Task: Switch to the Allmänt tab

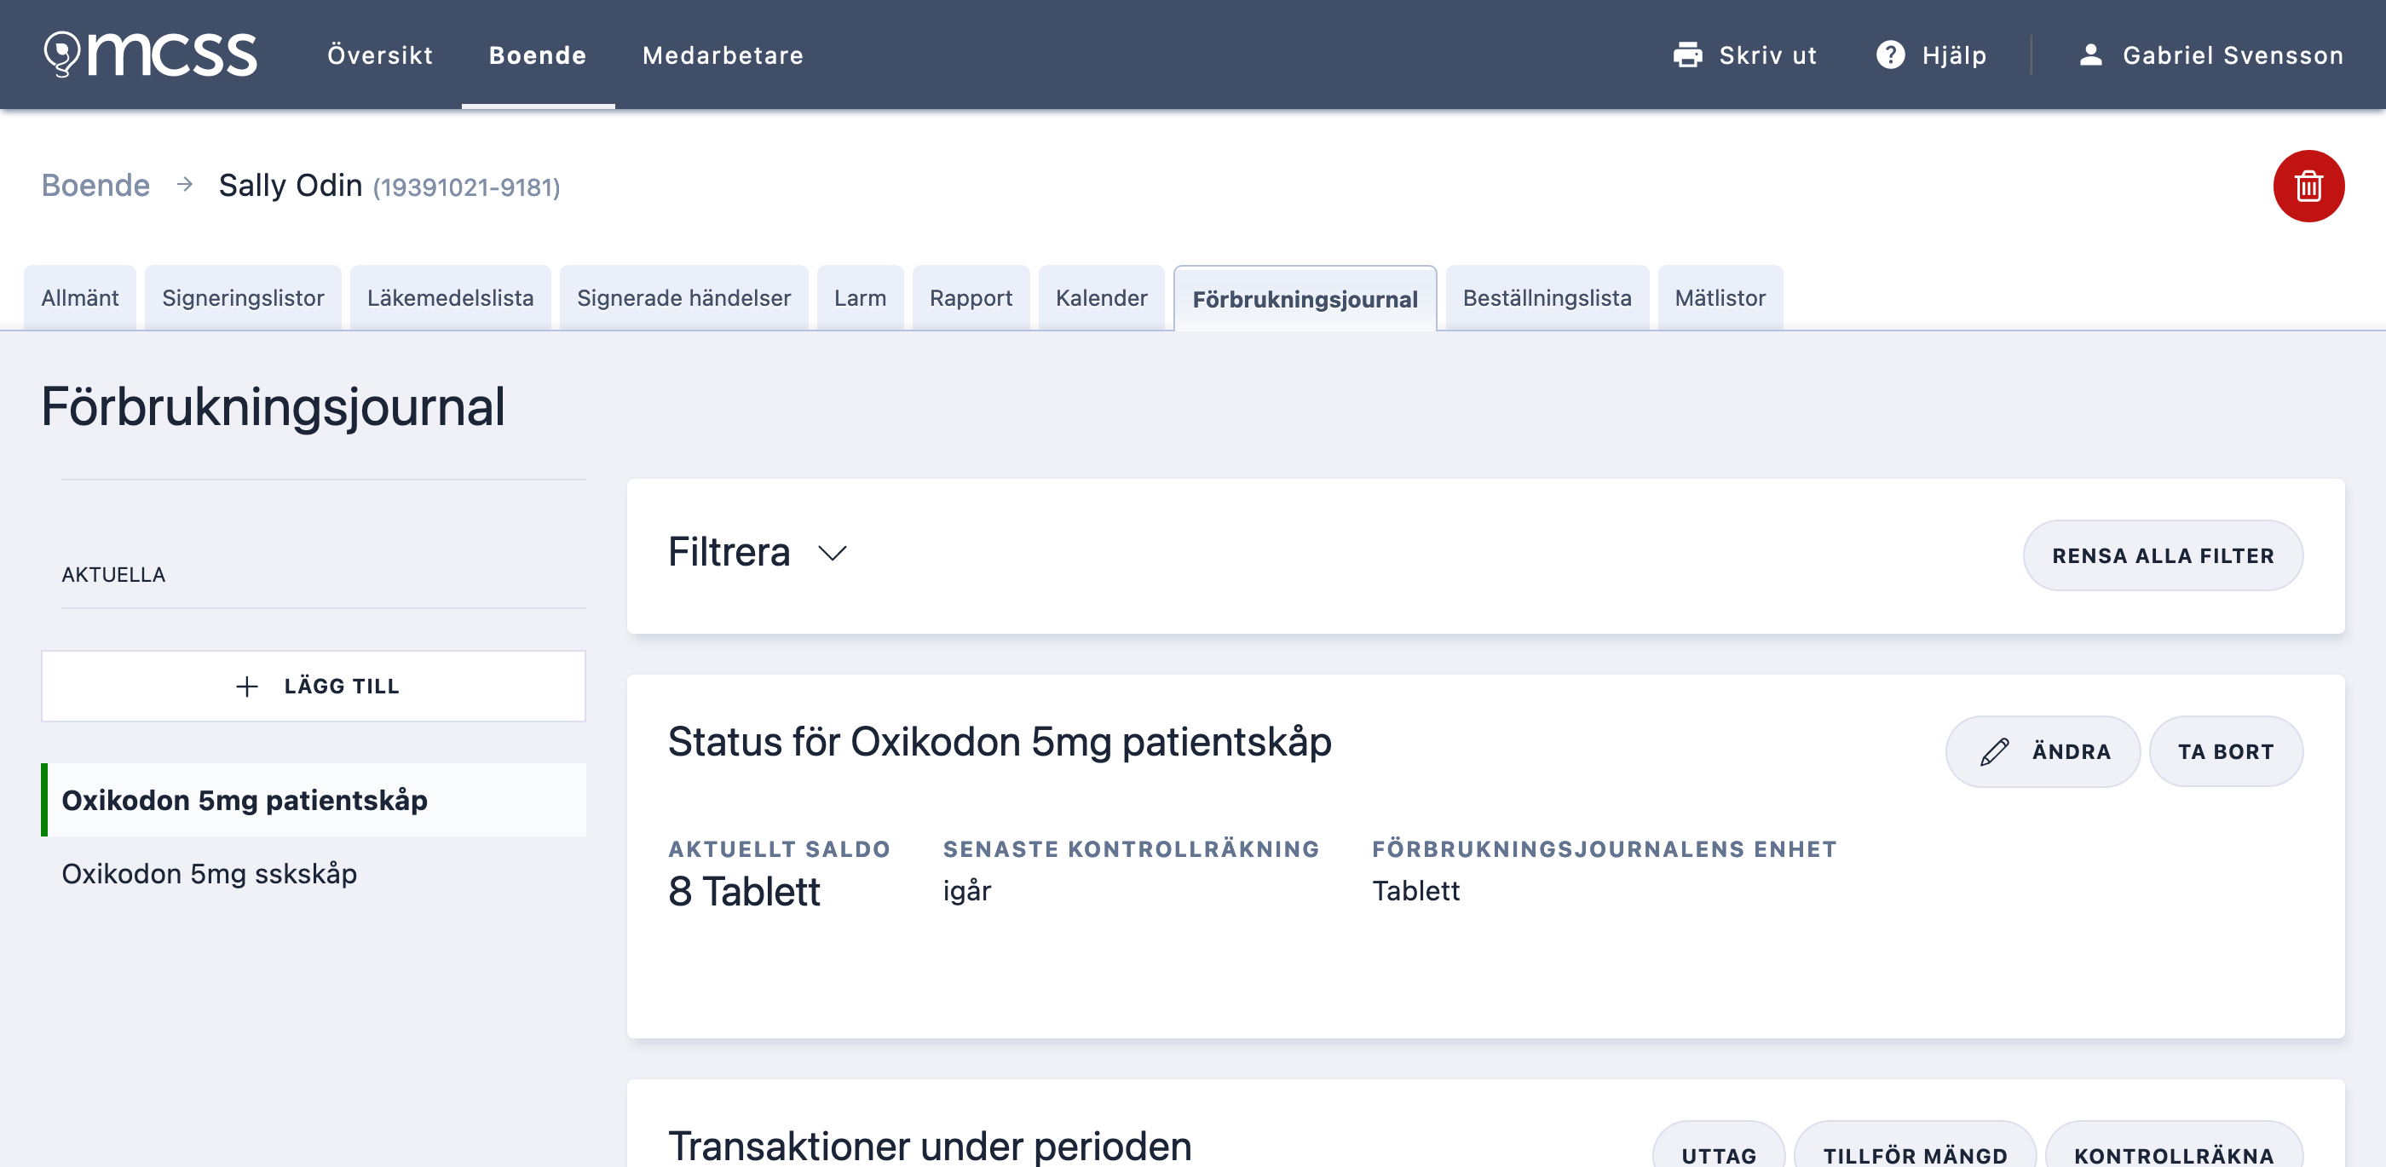Action: pyautogui.click(x=79, y=297)
